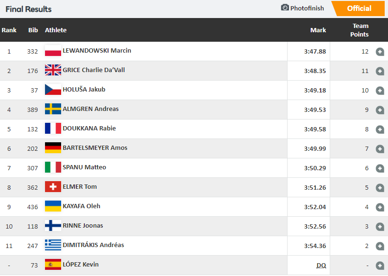The height and width of the screenshot is (276, 388).
Task: Click the DQ mark for López
Action: [x=321, y=266]
